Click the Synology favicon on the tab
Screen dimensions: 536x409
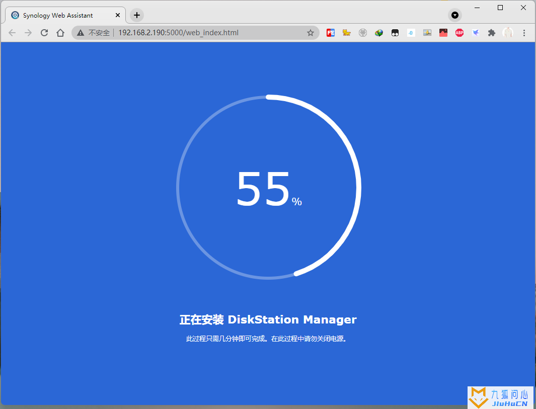click(x=15, y=16)
